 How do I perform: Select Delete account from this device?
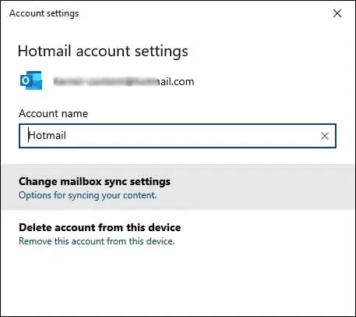point(100,227)
